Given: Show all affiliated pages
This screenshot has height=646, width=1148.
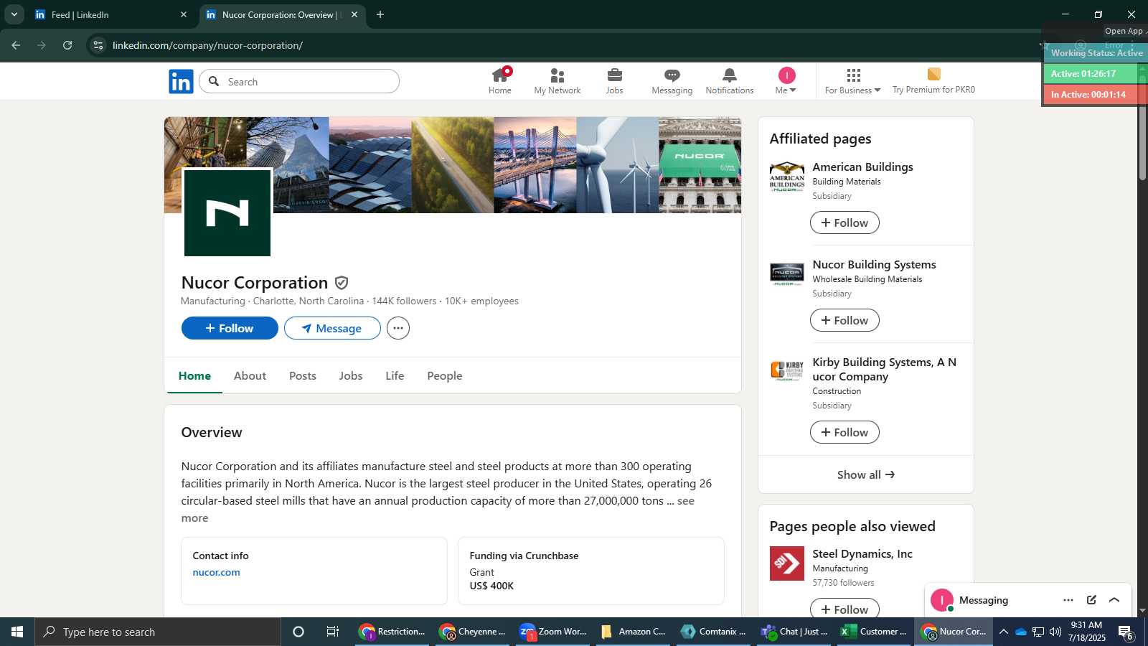Looking at the screenshot, I should [866, 474].
